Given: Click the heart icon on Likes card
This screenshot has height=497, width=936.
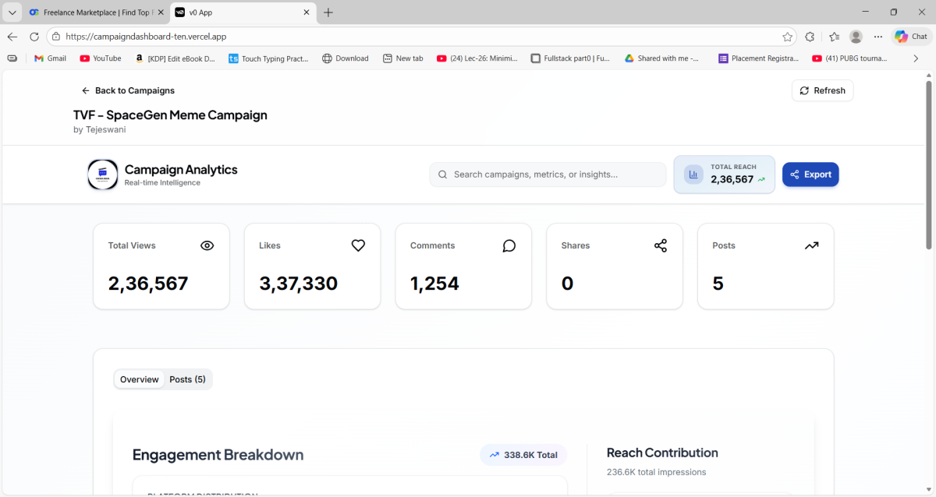Looking at the screenshot, I should [358, 245].
